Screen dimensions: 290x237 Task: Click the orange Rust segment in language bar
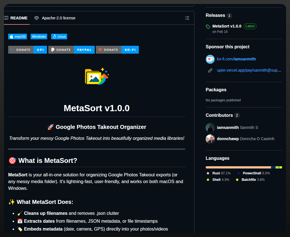point(238,167)
